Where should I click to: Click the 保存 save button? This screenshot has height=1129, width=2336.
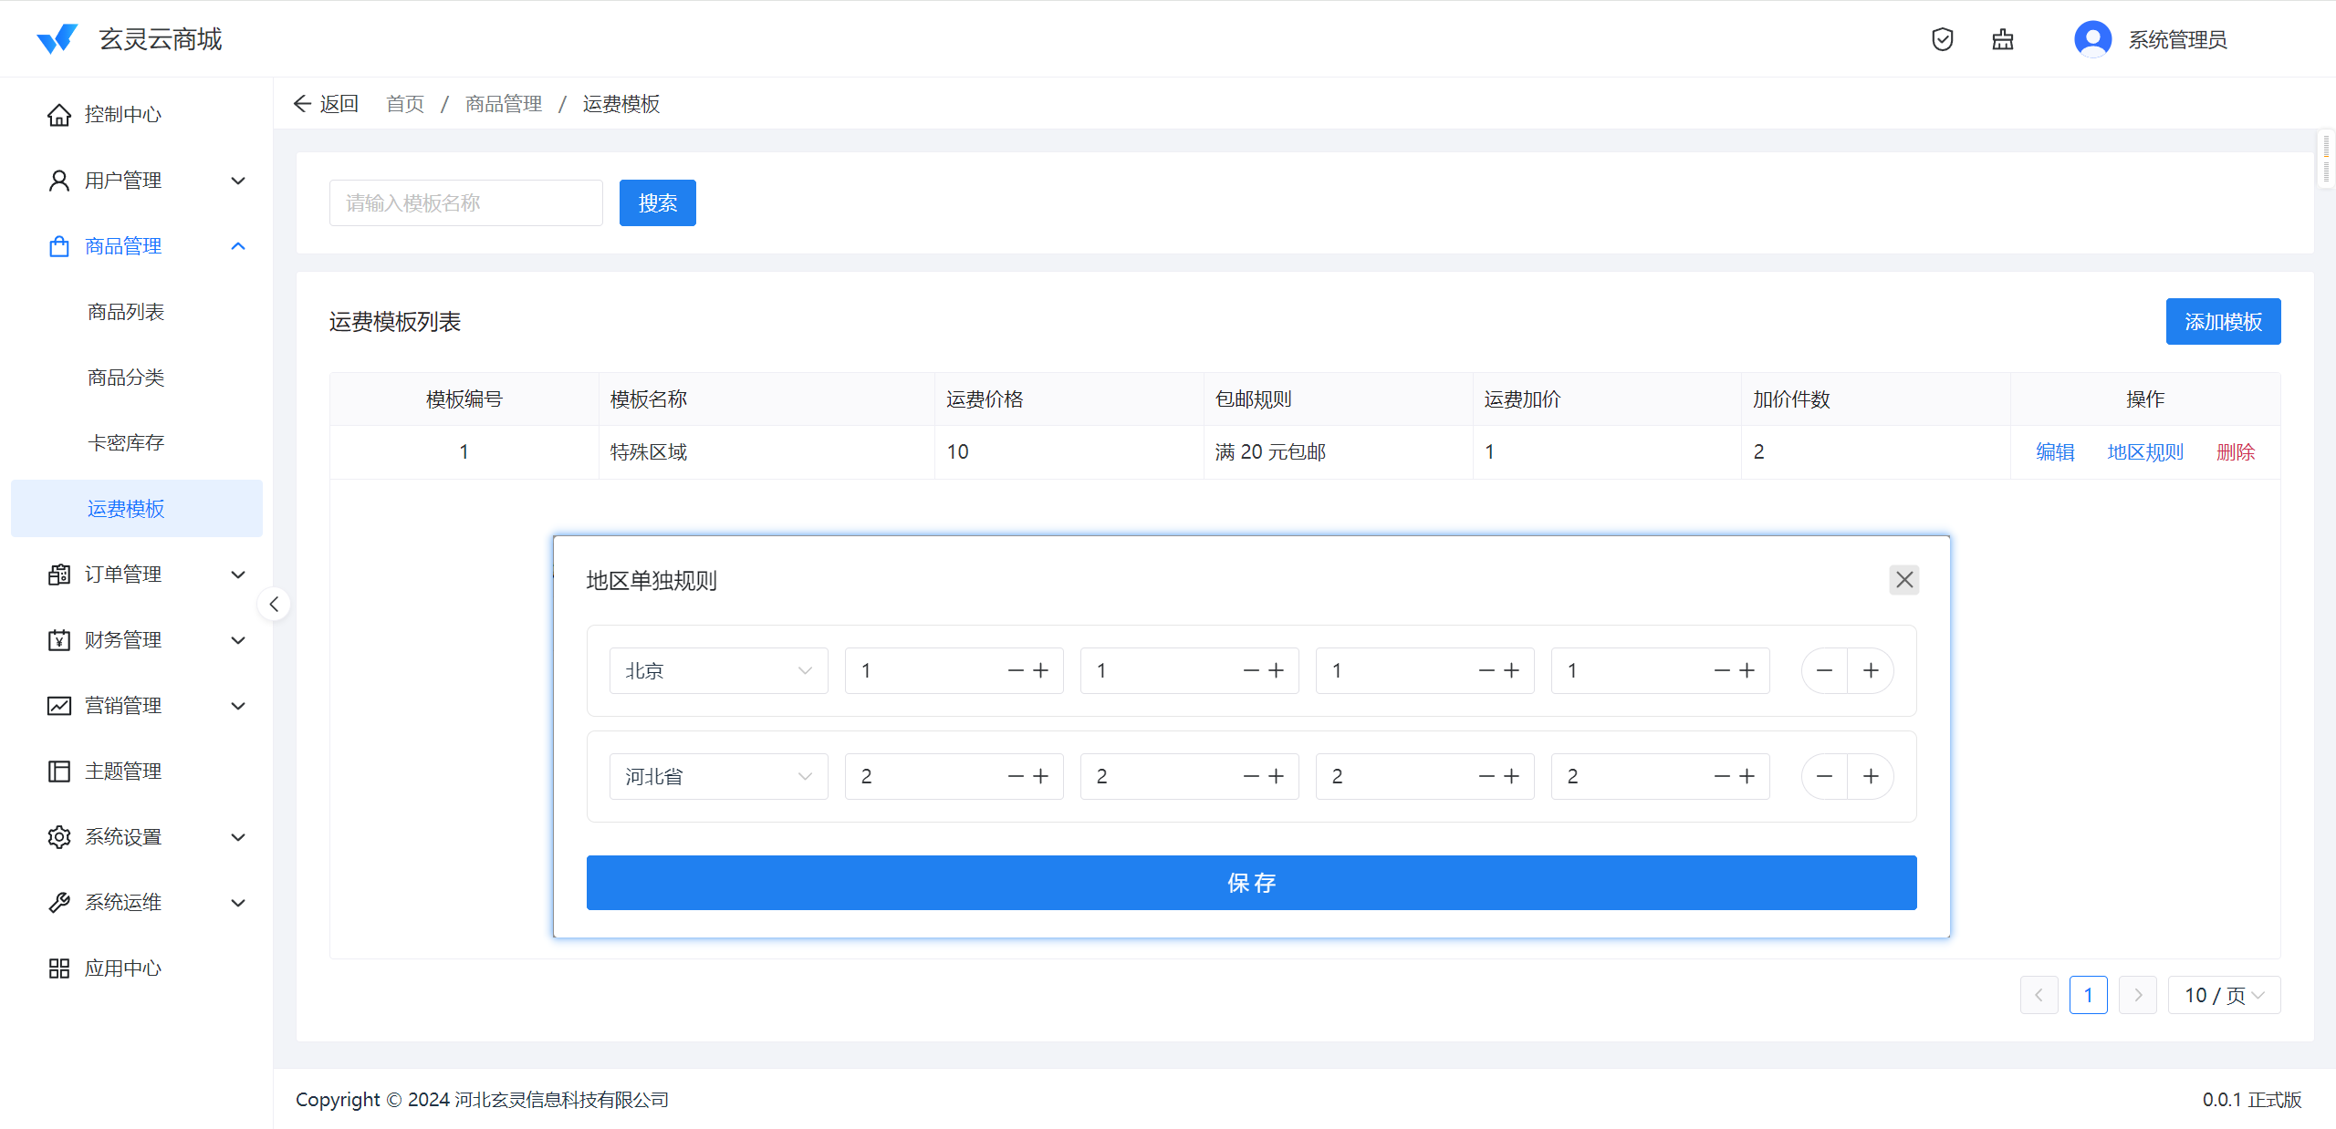[x=1251, y=883]
